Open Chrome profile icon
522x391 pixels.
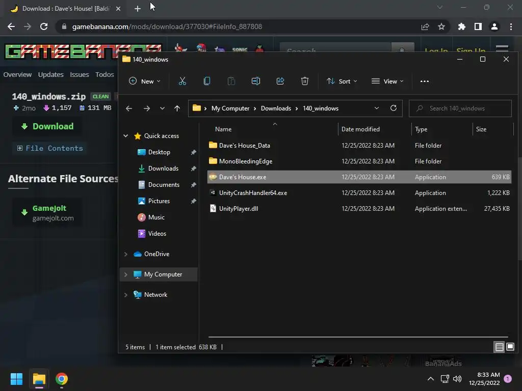click(494, 26)
